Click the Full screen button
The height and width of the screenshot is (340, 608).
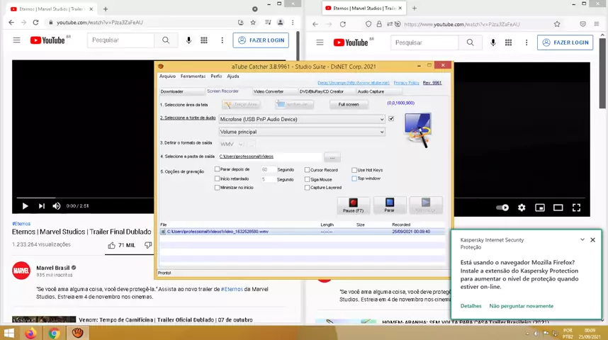click(348, 104)
